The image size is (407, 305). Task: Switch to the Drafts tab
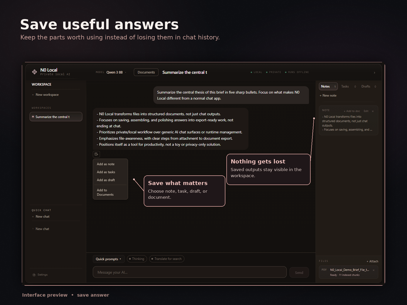tap(369, 86)
